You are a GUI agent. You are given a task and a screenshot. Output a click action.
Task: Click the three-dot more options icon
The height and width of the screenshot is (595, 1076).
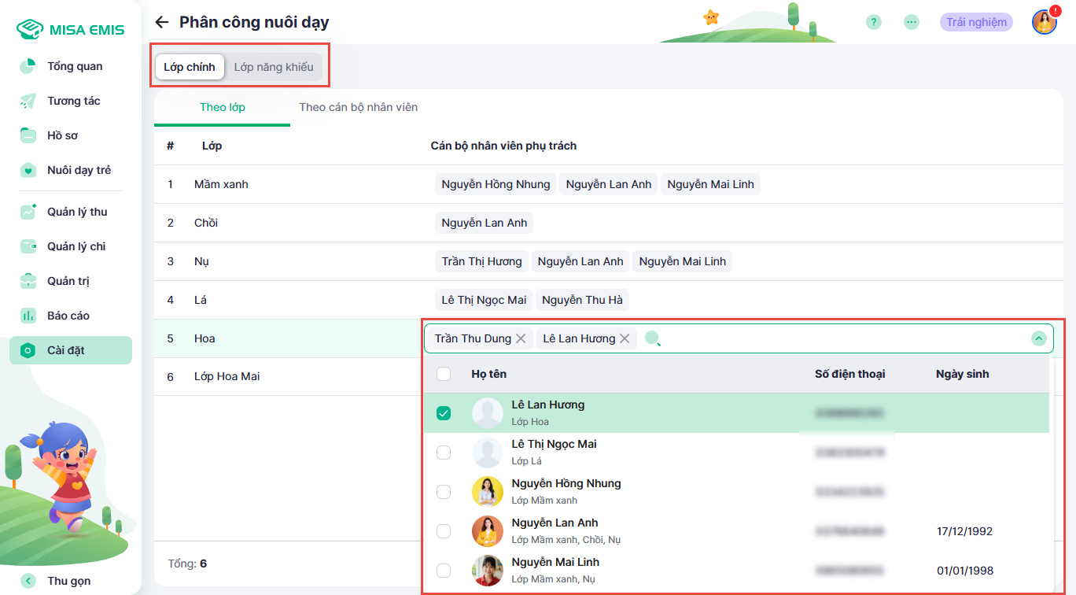pyautogui.click(x=912, y=22)
